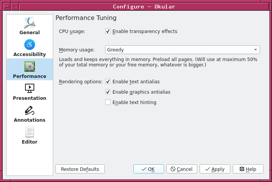Select the Accessibility icon in sidebar
Screen dimensions: 272x182
[x=30, y=45]
